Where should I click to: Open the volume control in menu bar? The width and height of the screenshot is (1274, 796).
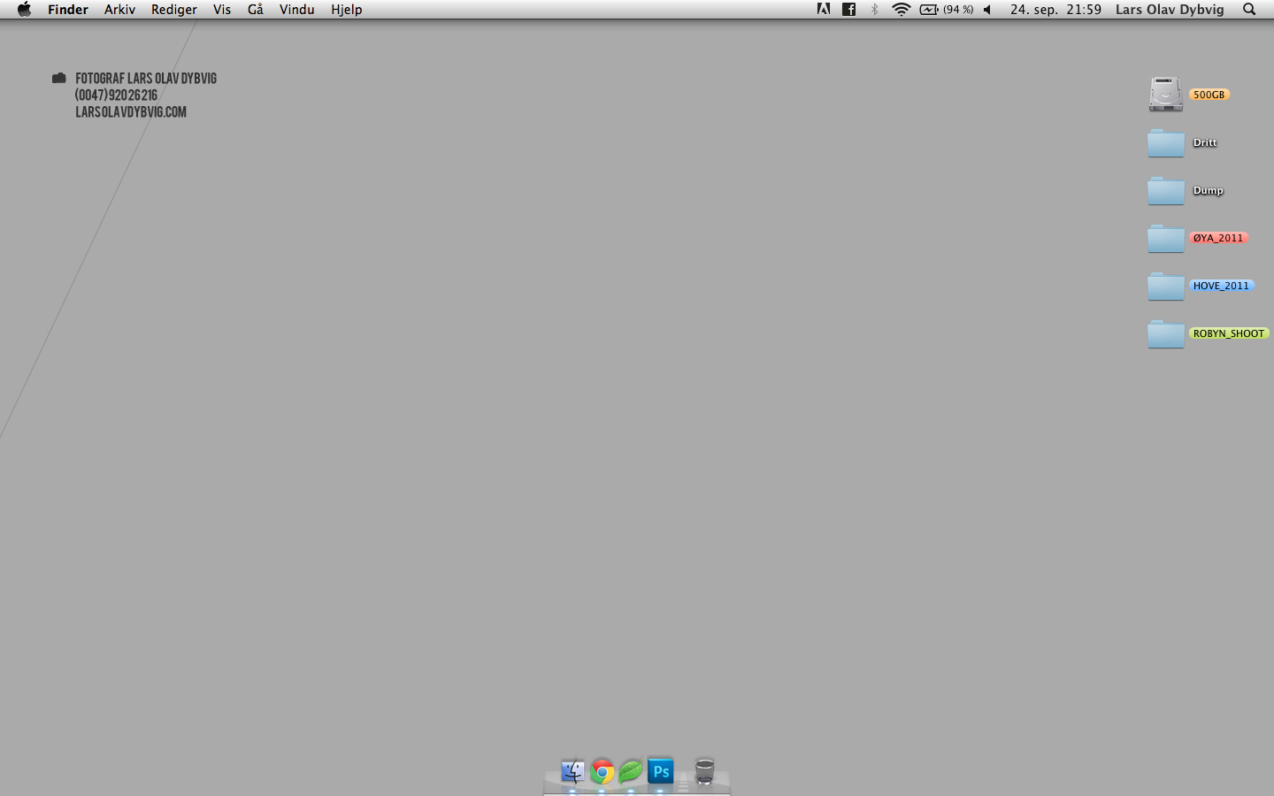(x=987, y=10)
